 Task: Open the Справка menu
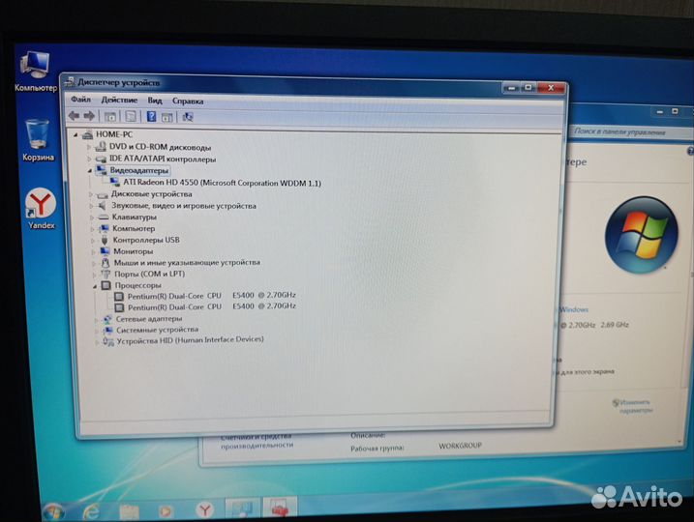pos(188,101)
